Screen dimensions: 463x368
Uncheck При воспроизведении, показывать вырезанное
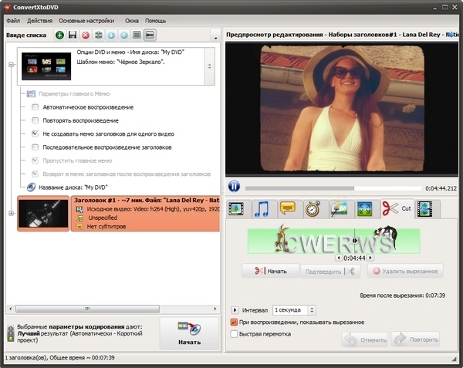tap(235, 322)
